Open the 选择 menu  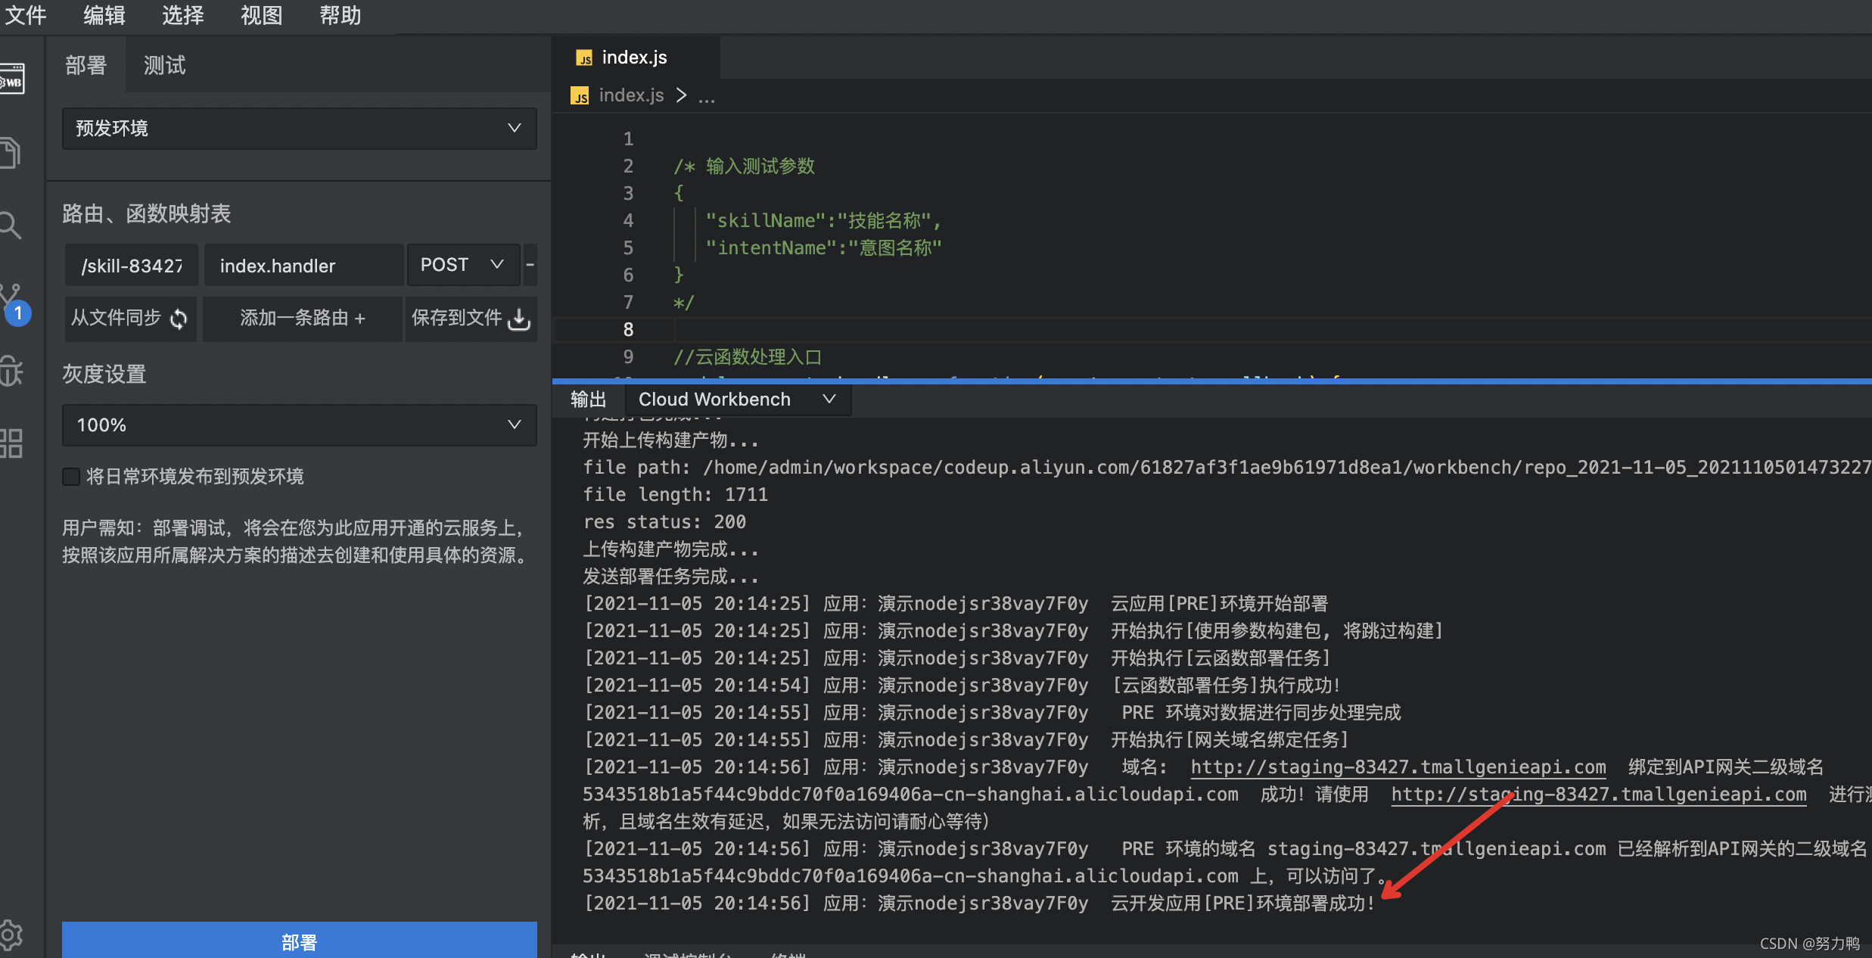pyautogui.click(x=183, y=15)
